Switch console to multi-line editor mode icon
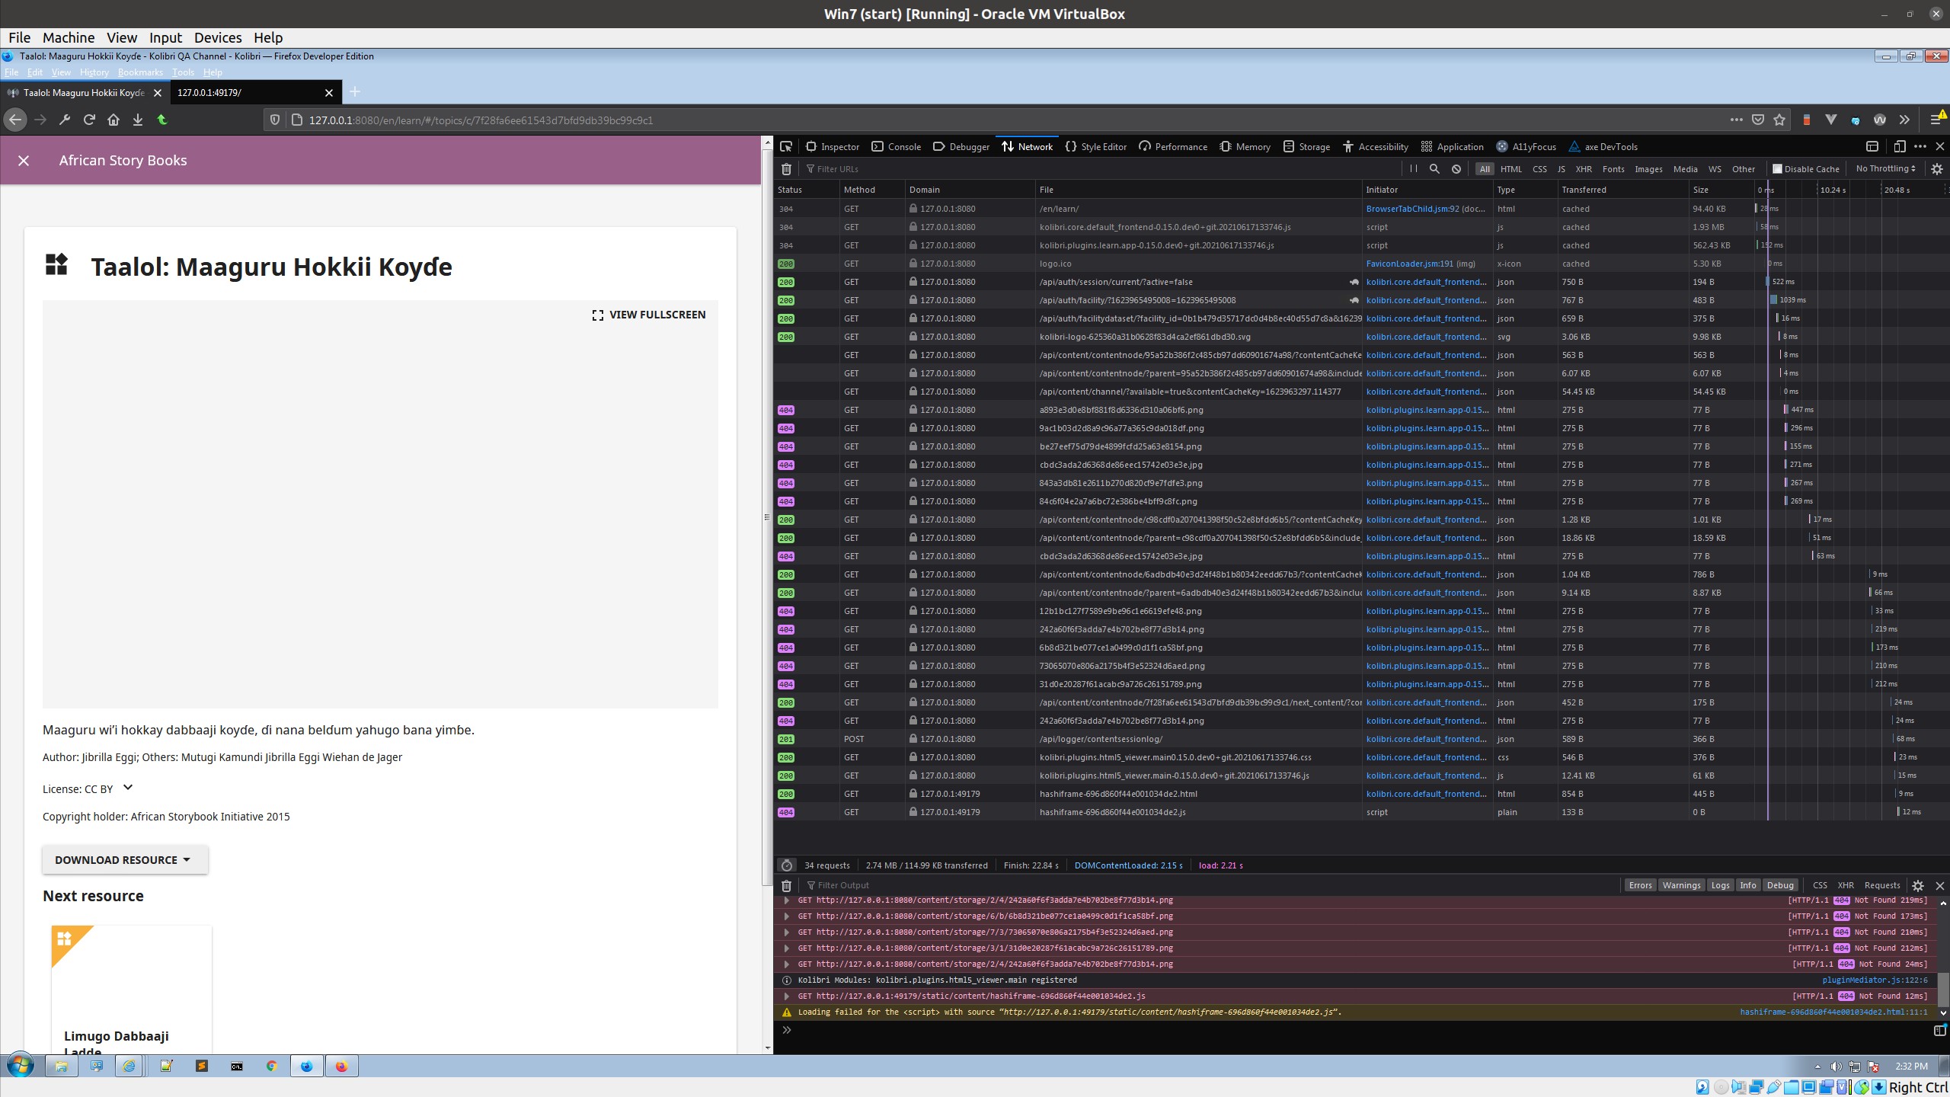This screenshot has width=1950, height=1097. coord(1939,1031)
